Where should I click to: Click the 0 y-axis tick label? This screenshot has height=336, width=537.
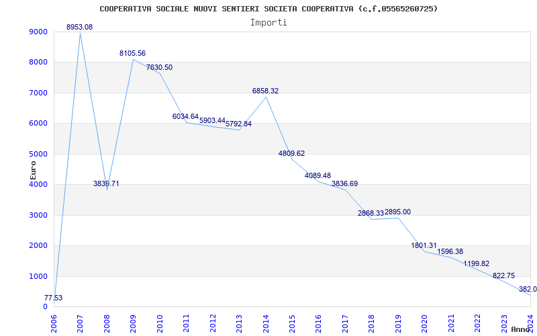click(x=45, y=307)
